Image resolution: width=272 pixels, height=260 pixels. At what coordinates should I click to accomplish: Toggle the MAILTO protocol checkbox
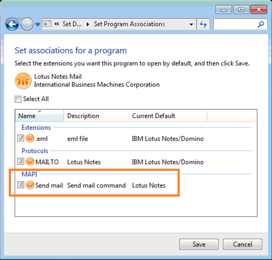click(21, 161)
